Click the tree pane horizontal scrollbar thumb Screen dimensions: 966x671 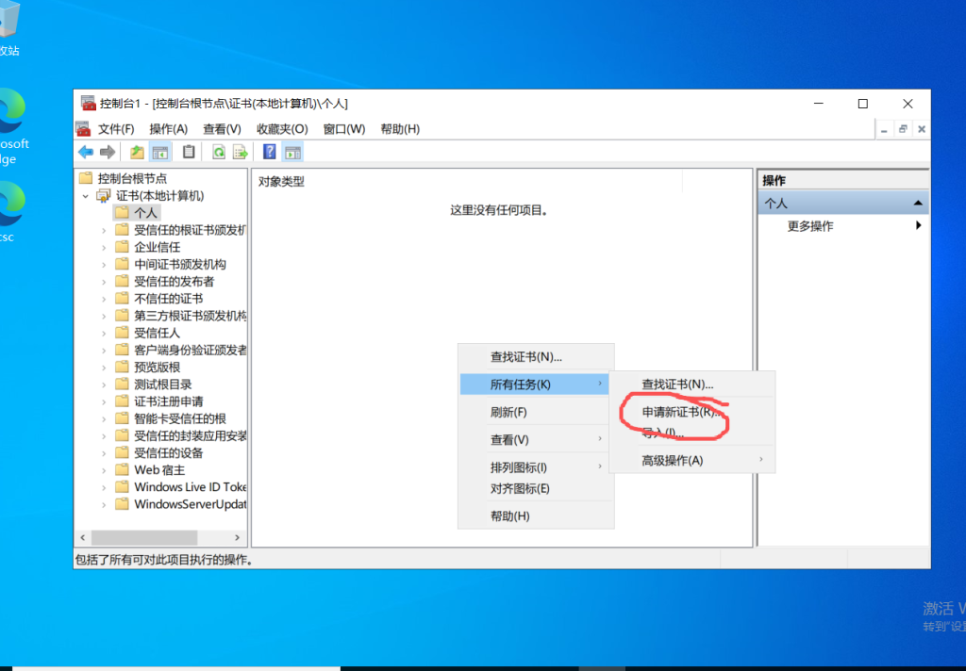(x=143, y=537)
